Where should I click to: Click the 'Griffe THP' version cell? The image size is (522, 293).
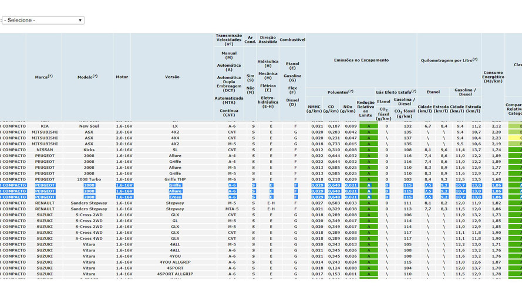point(175,179)
